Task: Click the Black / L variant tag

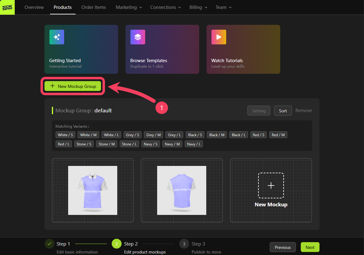Action: tap(239, 135)
